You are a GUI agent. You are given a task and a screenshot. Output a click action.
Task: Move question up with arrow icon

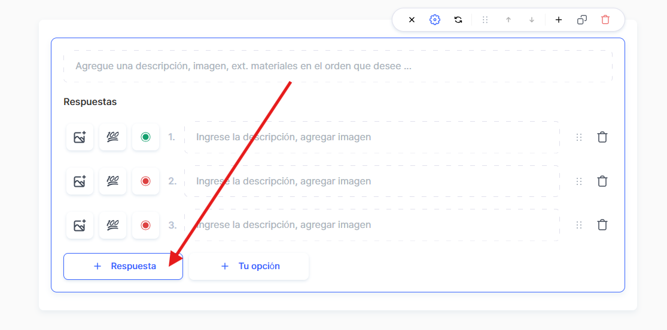508,20
